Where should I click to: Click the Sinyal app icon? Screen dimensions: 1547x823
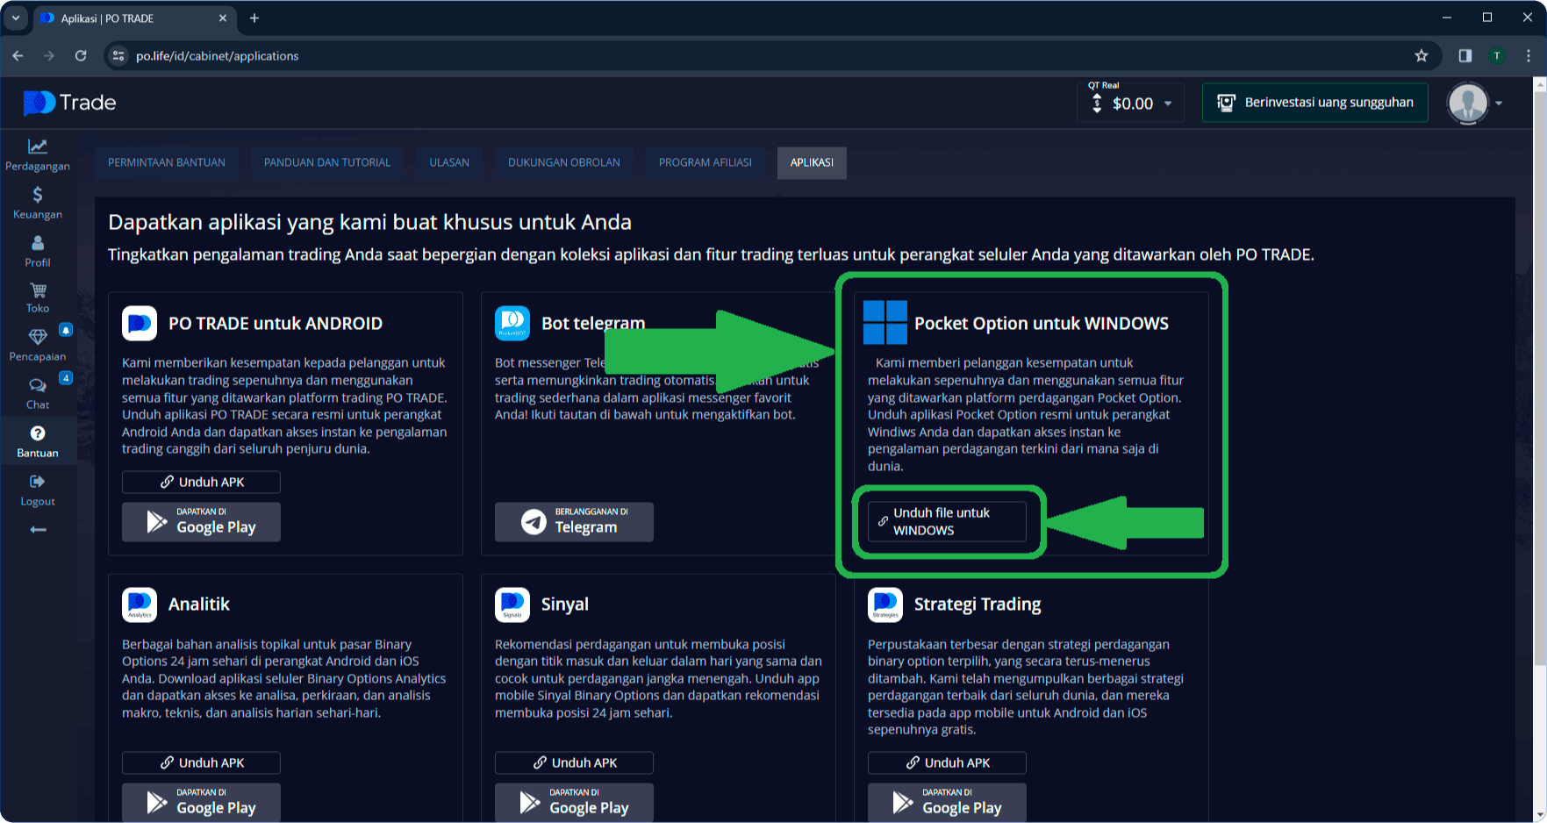coord(512,605)
